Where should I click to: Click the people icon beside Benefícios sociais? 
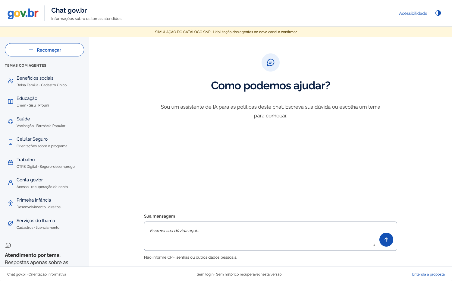pyautogui.click(x=11, y=81)
